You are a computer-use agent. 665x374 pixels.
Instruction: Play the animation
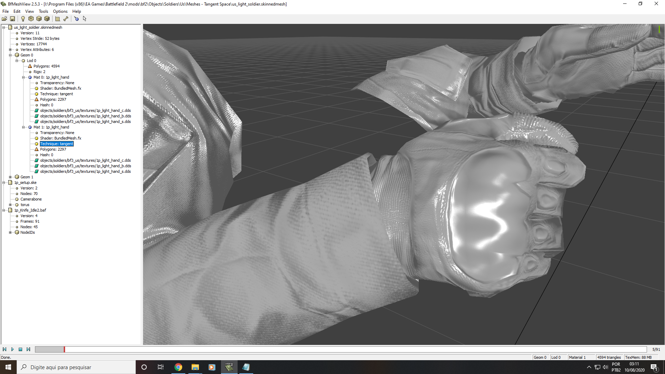pyautogui.click(x=12, y=349)
